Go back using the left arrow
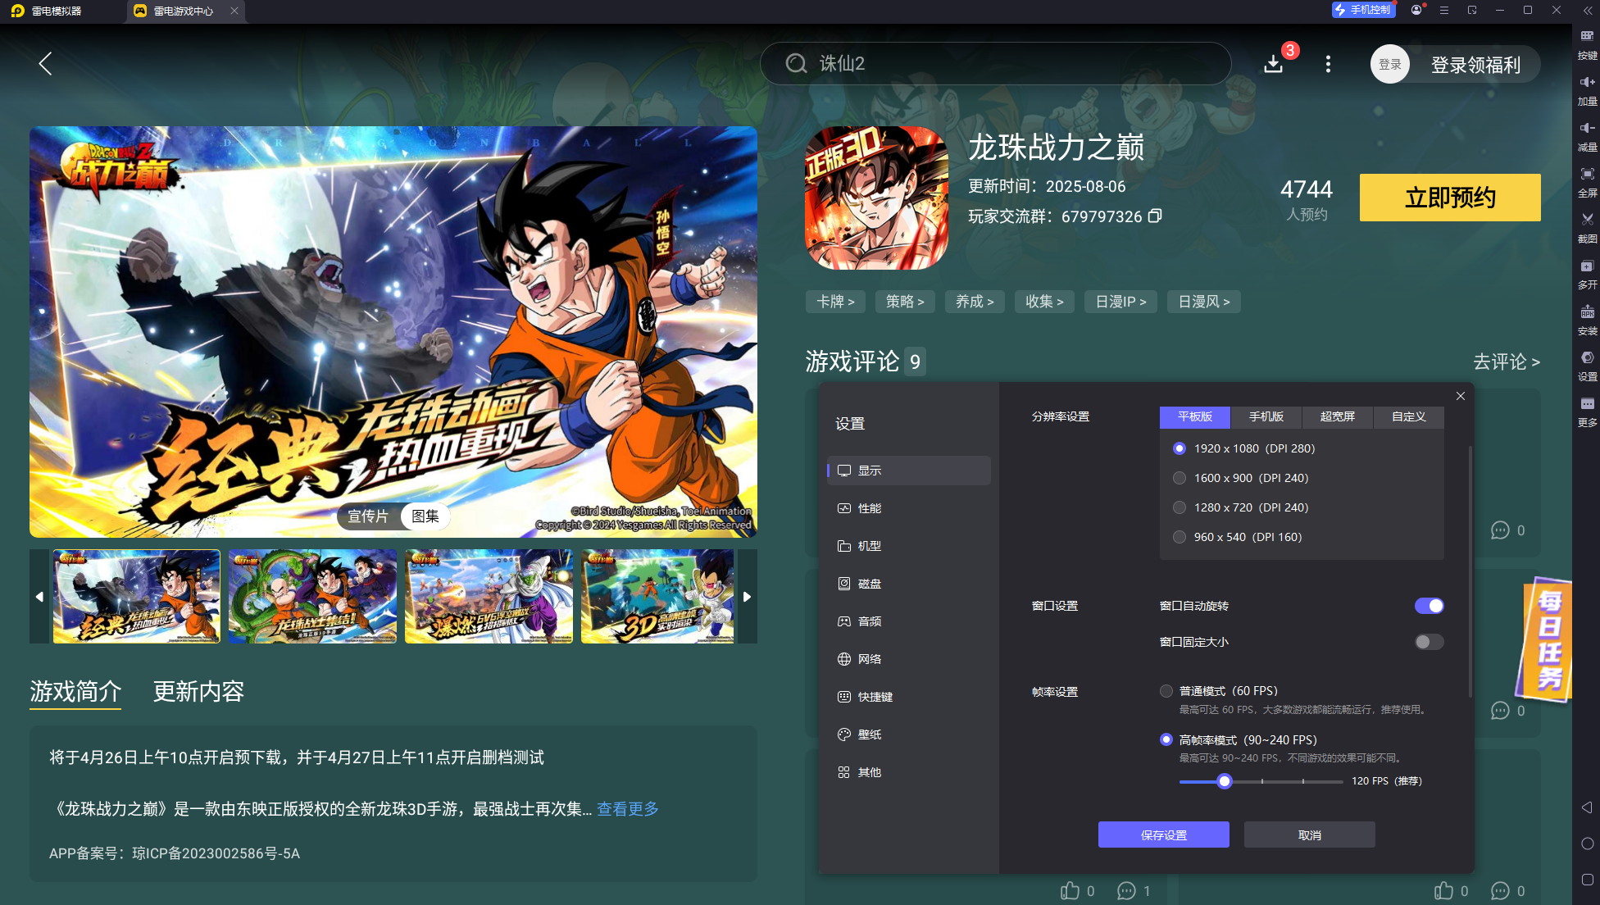Image resolution: width=1600 pixels, height=905 pixels. (45, 64)
